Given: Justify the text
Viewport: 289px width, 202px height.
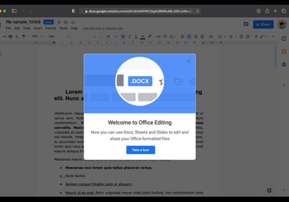Looking at the screenshot, I should (202, 36).
